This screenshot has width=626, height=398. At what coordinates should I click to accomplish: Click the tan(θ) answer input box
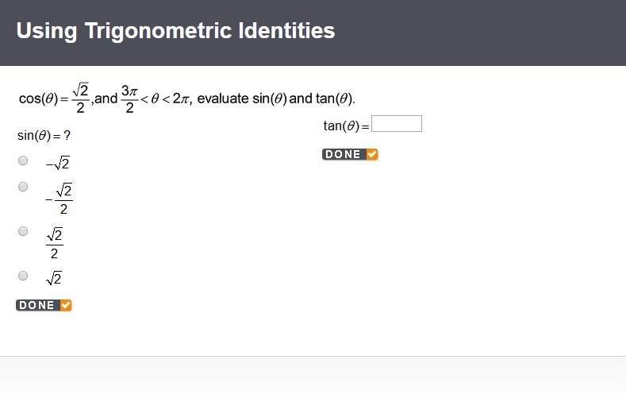click(x=397, y=124)
